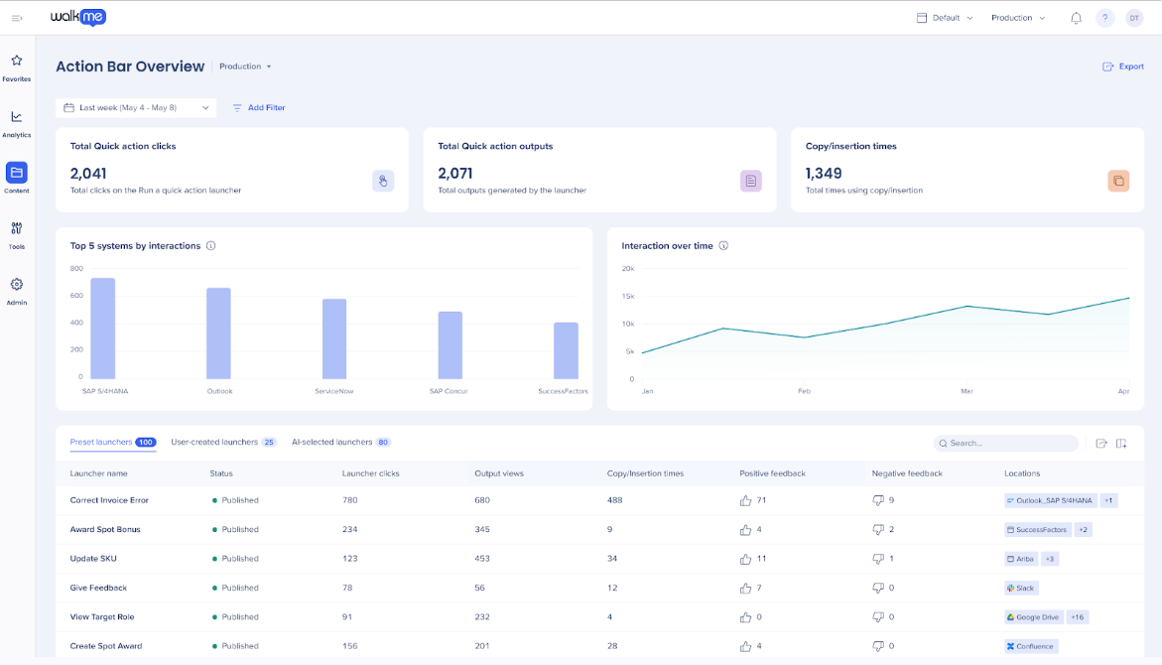Screen dimensions: 1162x665
Task: Click the launcher Search field
Action: [x=1005, y=444]
